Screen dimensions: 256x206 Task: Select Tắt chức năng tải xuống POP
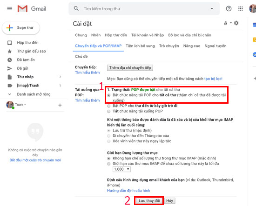tap(109, 112)
